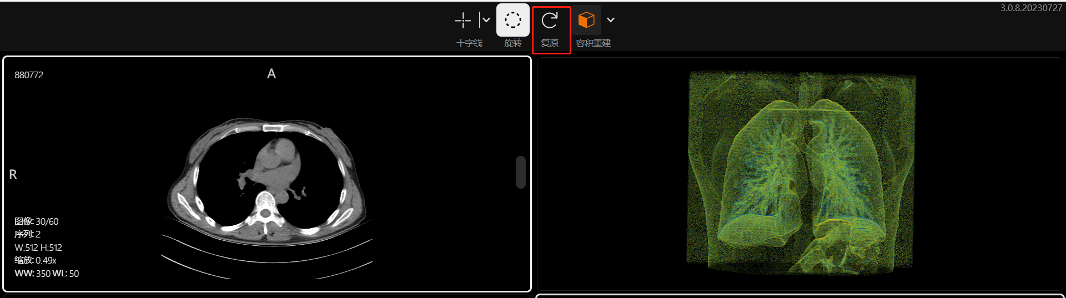Click the 复原 label in the toolbar
Screen dimensions: 1066x298
pos(550,43)
